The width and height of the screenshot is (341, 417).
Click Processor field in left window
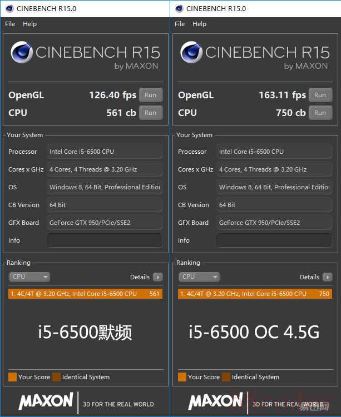(105, 152)
